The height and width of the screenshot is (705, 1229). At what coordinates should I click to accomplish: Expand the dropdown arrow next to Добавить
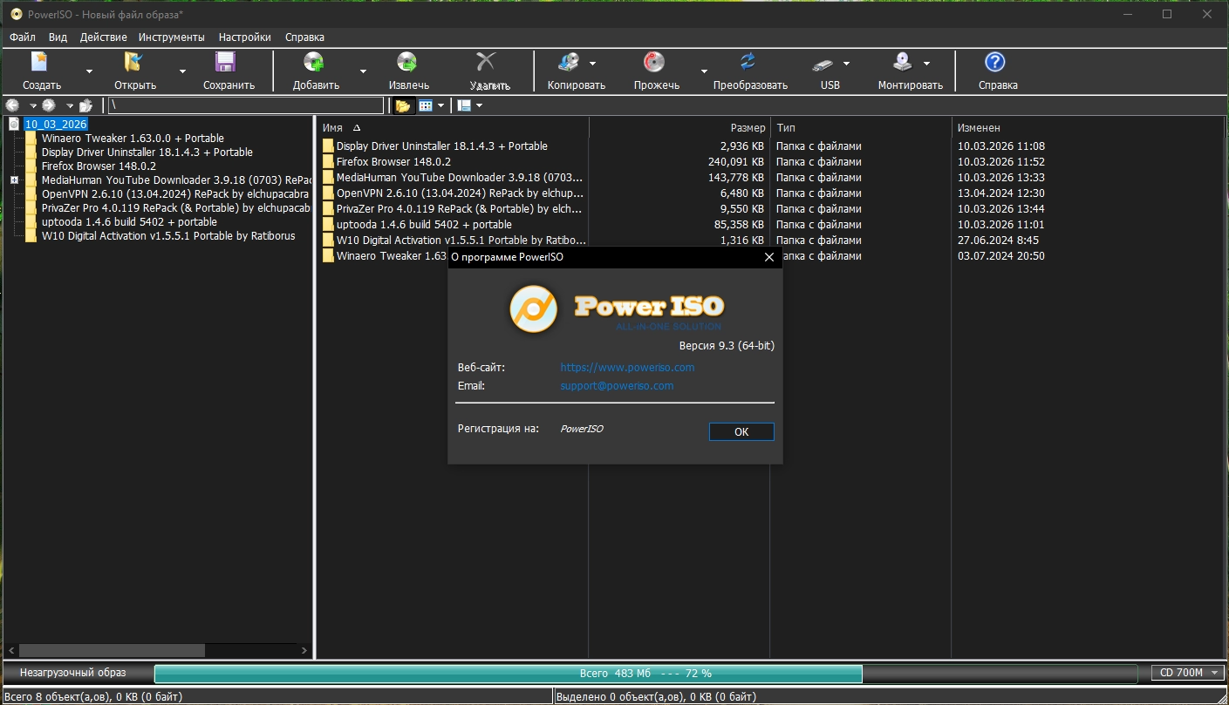[x=363, y=71]
